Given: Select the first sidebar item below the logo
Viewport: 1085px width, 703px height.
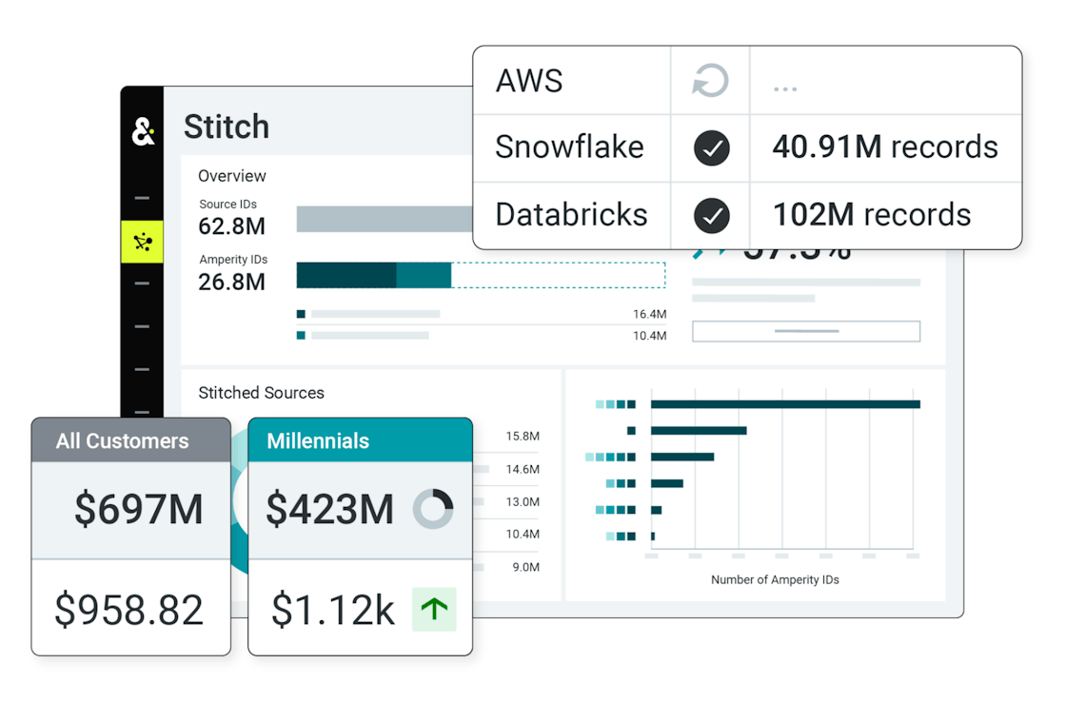Looking at the screenshot, I should coord(141,198).
